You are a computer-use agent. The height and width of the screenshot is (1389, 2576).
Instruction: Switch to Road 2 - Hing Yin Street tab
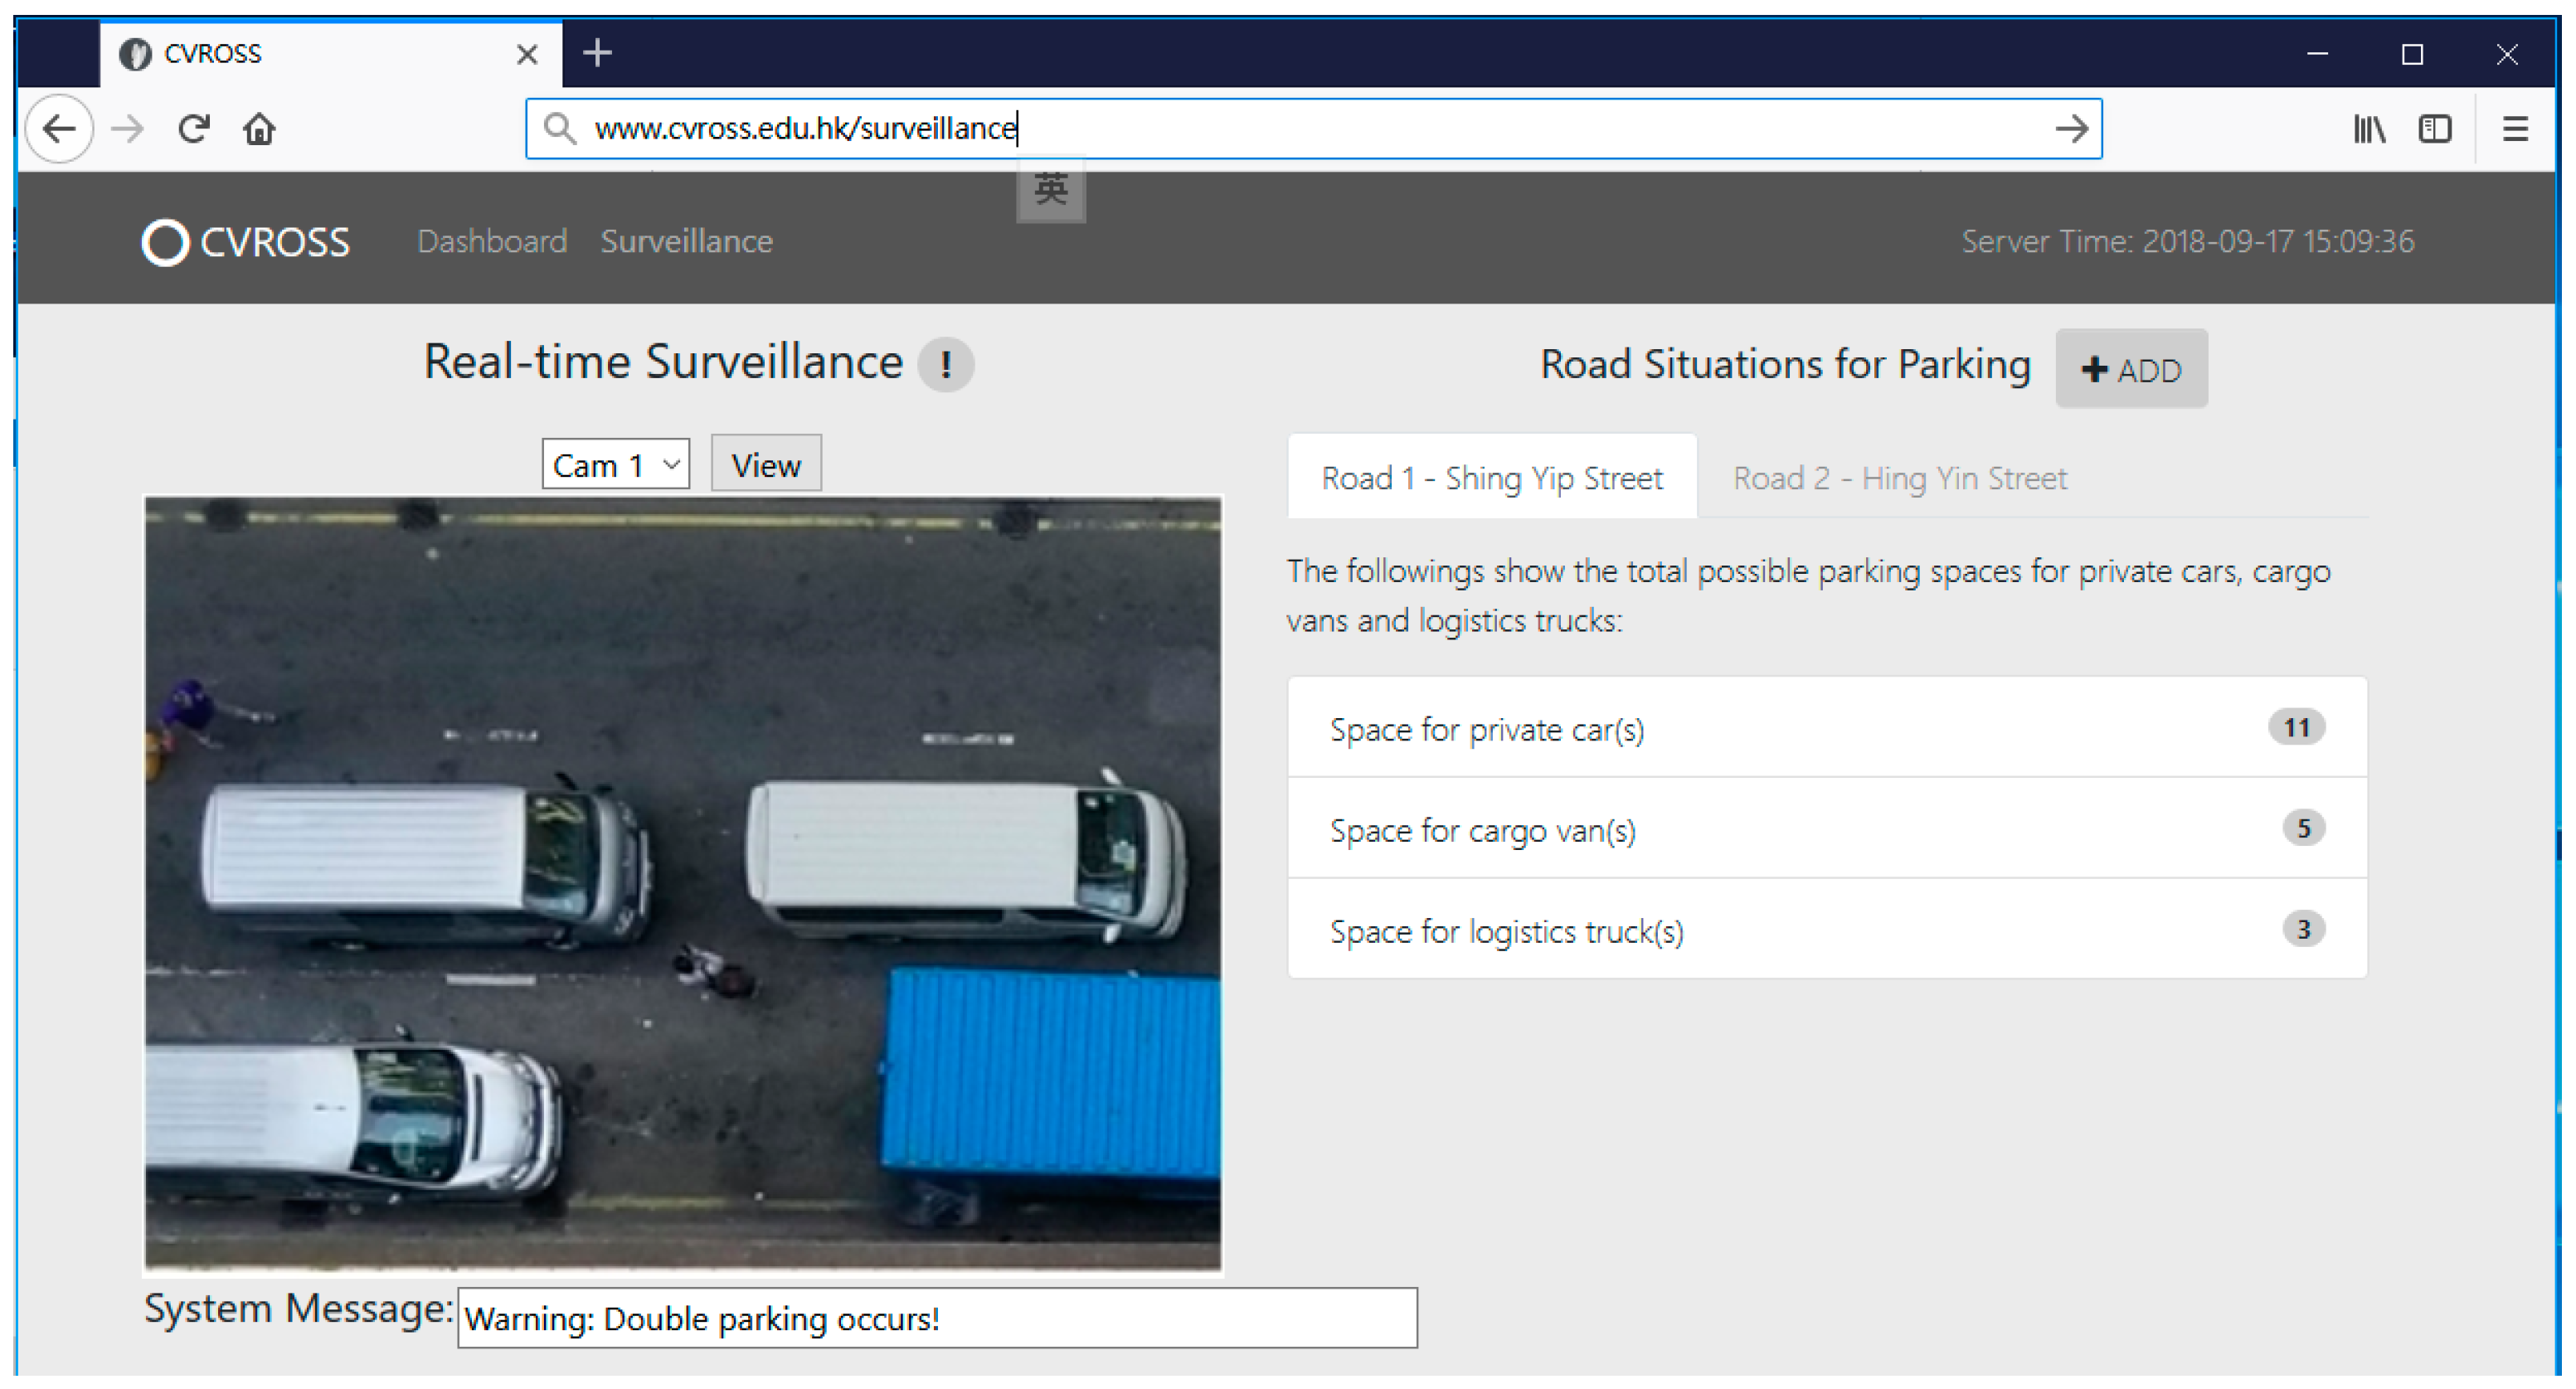pyautogui.click(x=1898, y=478)
